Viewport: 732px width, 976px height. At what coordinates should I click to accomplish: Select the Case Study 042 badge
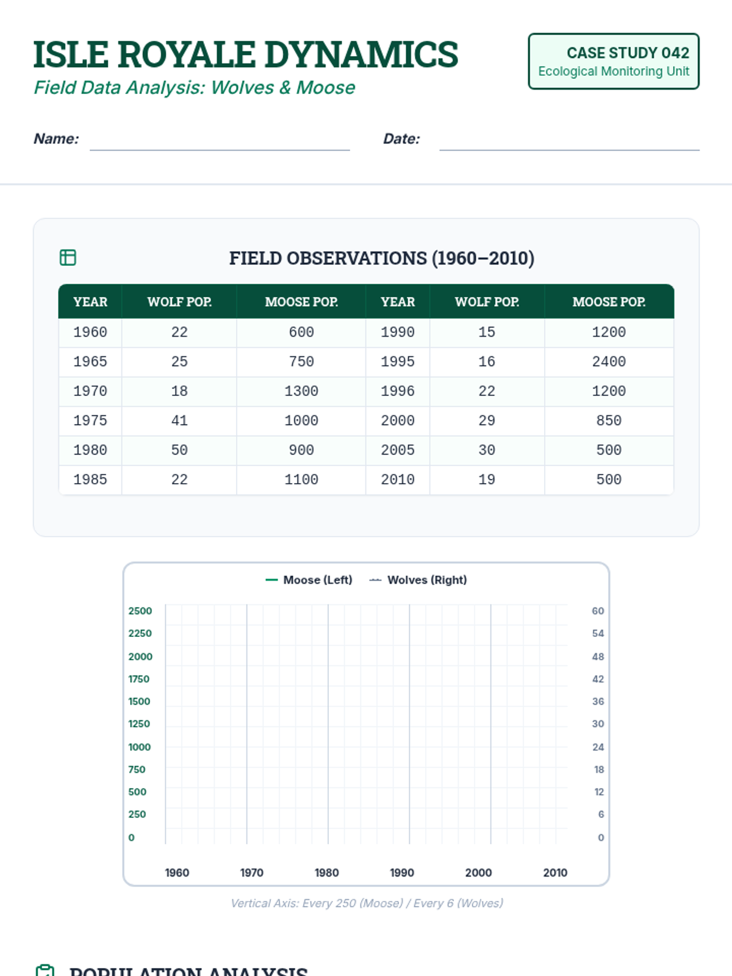click(613, 62)
